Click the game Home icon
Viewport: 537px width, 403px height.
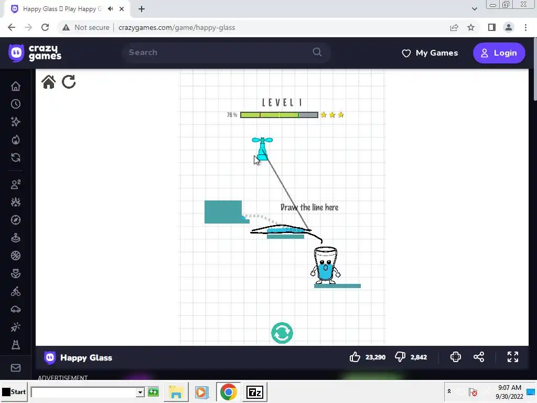click(x=48, y=82)
